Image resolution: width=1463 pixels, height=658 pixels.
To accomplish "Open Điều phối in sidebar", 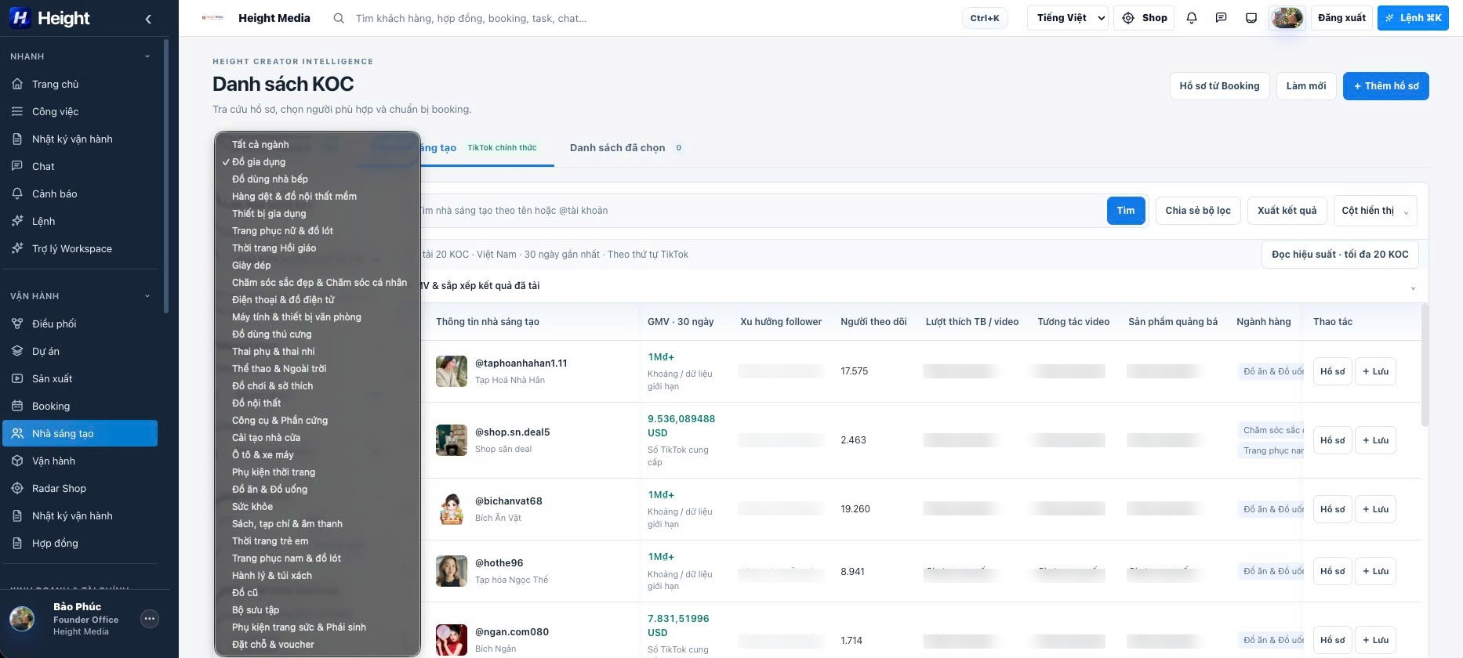I will point(80,324).
